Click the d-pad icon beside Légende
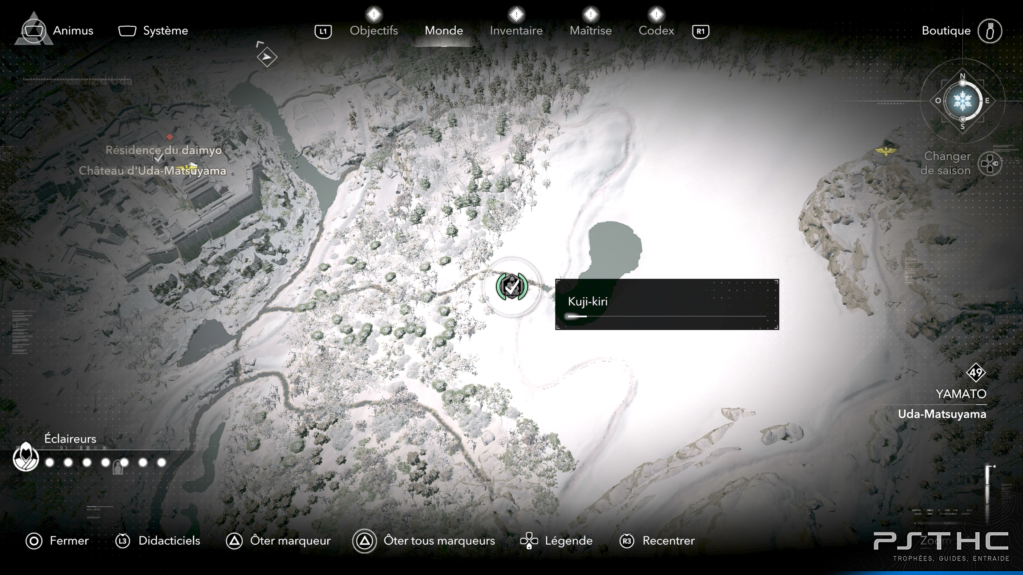 (x=529, y=541)
